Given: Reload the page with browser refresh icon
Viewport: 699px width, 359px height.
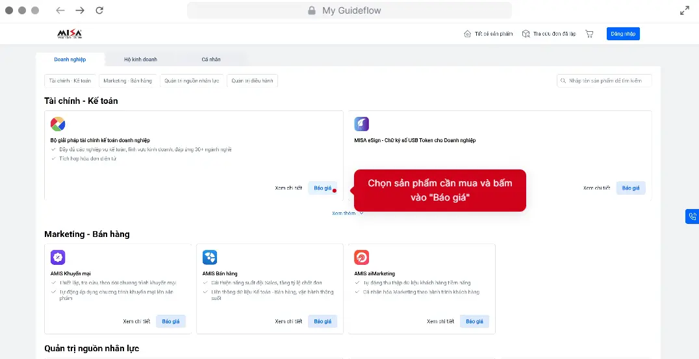Looking at the screenshot, I should point(99,10).
